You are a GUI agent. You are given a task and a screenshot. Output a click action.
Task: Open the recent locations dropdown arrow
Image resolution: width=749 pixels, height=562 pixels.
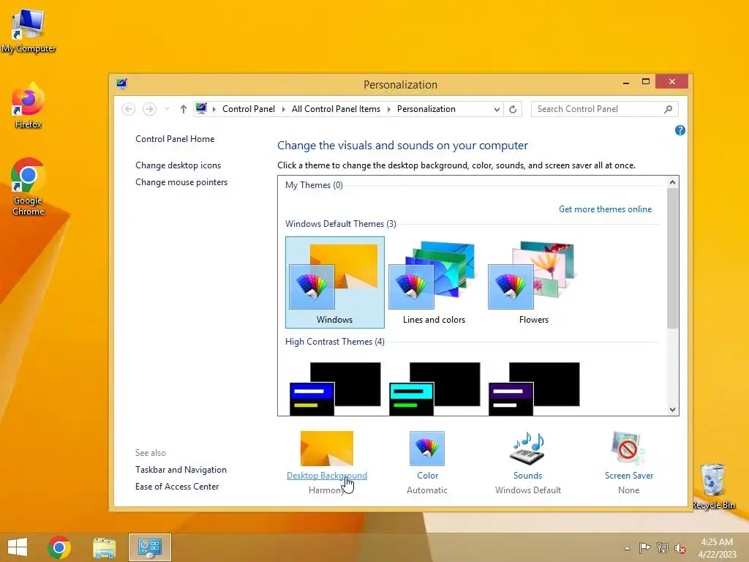coord(167,109)
